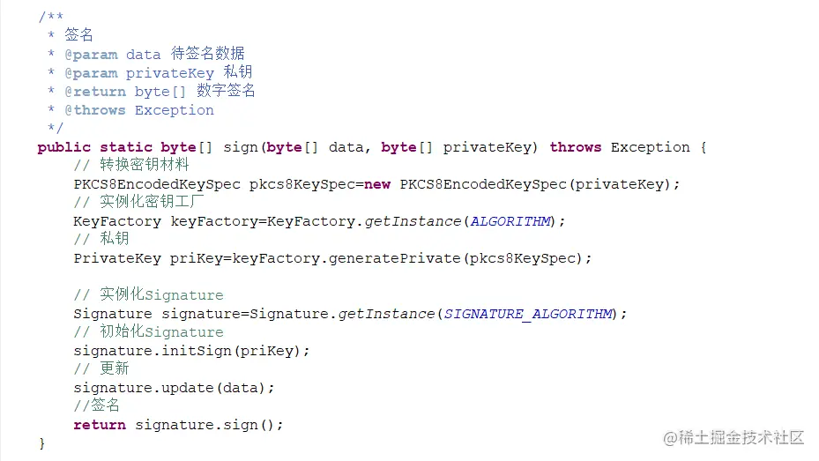Click the KeyFactory type declaration
Image resolution: width=819 pixels, height=461 pixels.
pyautogui.click(x=117, y=221)
